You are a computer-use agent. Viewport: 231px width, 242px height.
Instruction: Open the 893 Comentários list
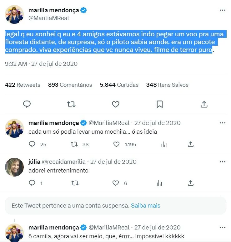point(70,85)
